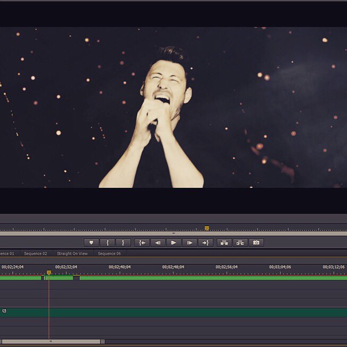This screenshot has width=347, height=347.
Task: Click the timeline playhead handle
Action: tap(49, 272)
